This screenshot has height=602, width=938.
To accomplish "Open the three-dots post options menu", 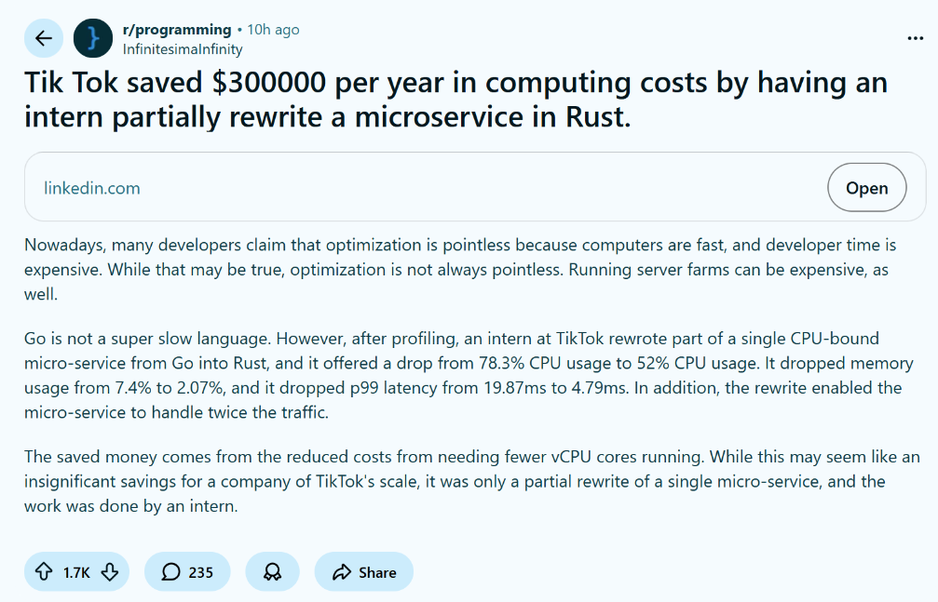I will [915, 38].
